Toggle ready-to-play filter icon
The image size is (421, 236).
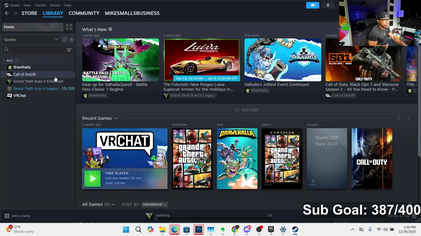tap(72, 40)
